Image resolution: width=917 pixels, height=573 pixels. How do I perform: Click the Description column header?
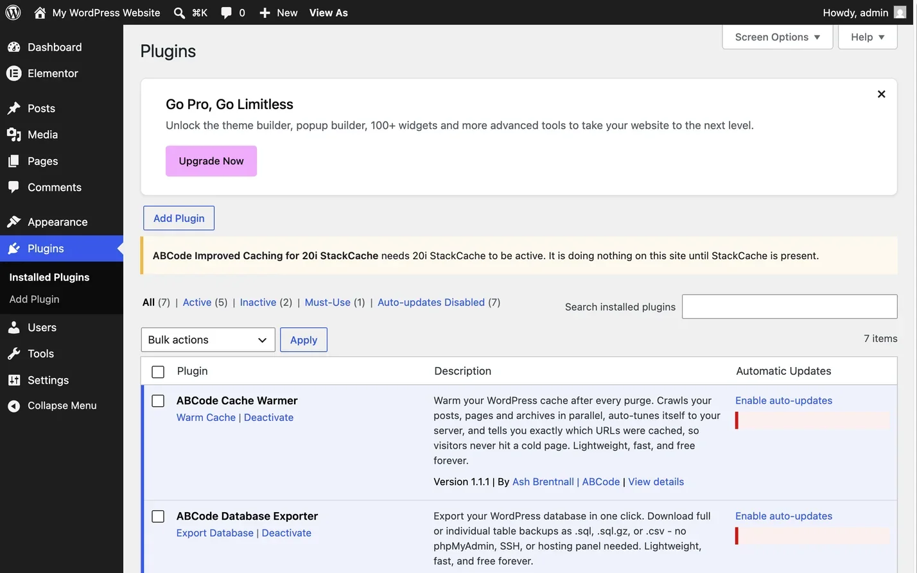pos(462,371)
